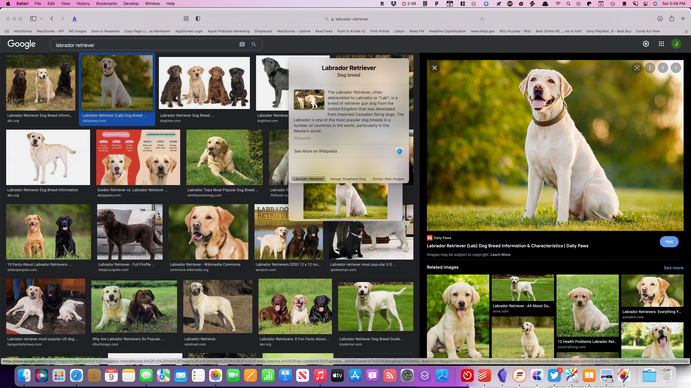
Task: Open Photos from the Dock
Action: (x=216, y=376)
